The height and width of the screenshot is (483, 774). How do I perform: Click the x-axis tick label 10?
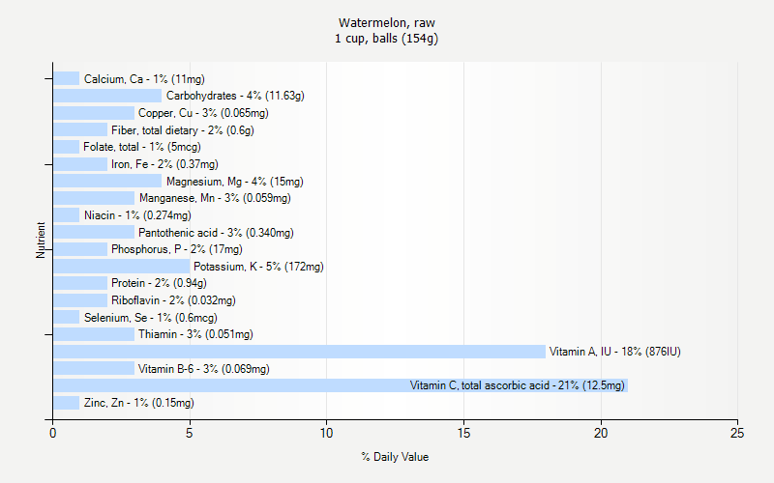tap(326, 433)
